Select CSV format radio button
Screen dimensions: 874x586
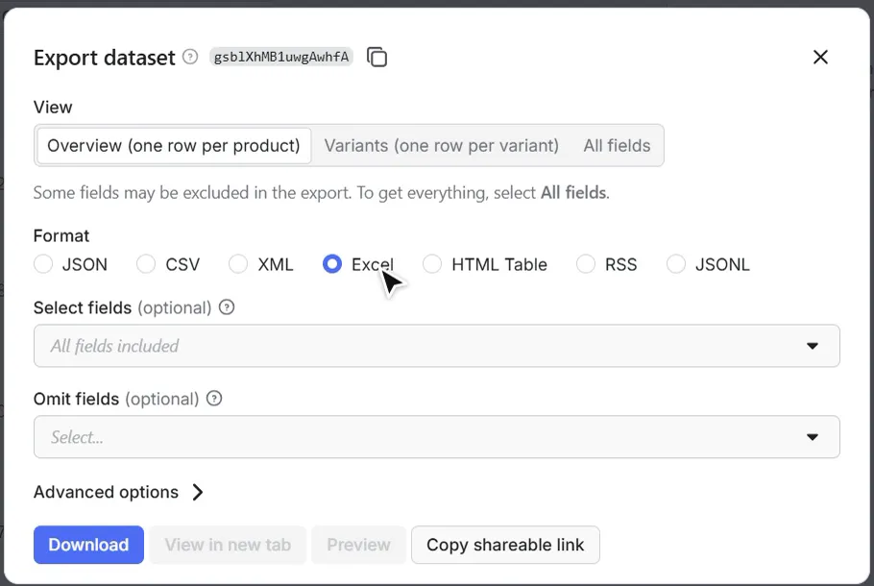click(x=146, y=264)
